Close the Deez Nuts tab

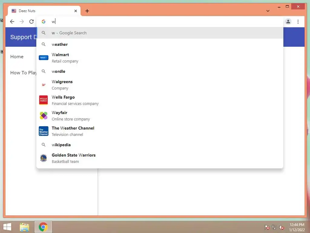point(75,11)
